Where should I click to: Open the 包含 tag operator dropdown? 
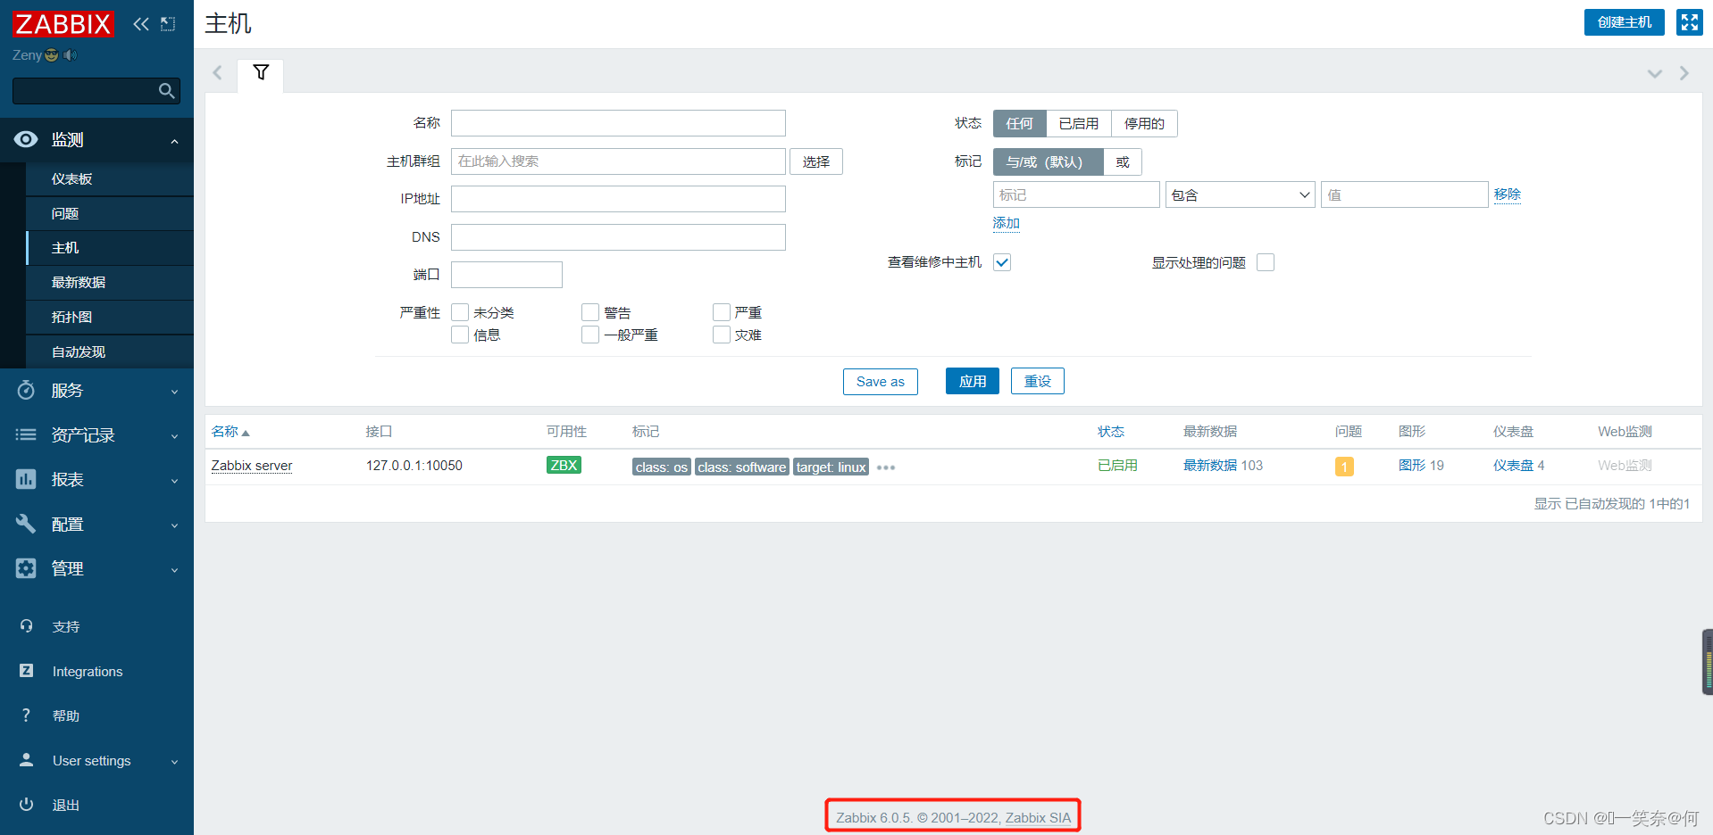(1240, 194)
